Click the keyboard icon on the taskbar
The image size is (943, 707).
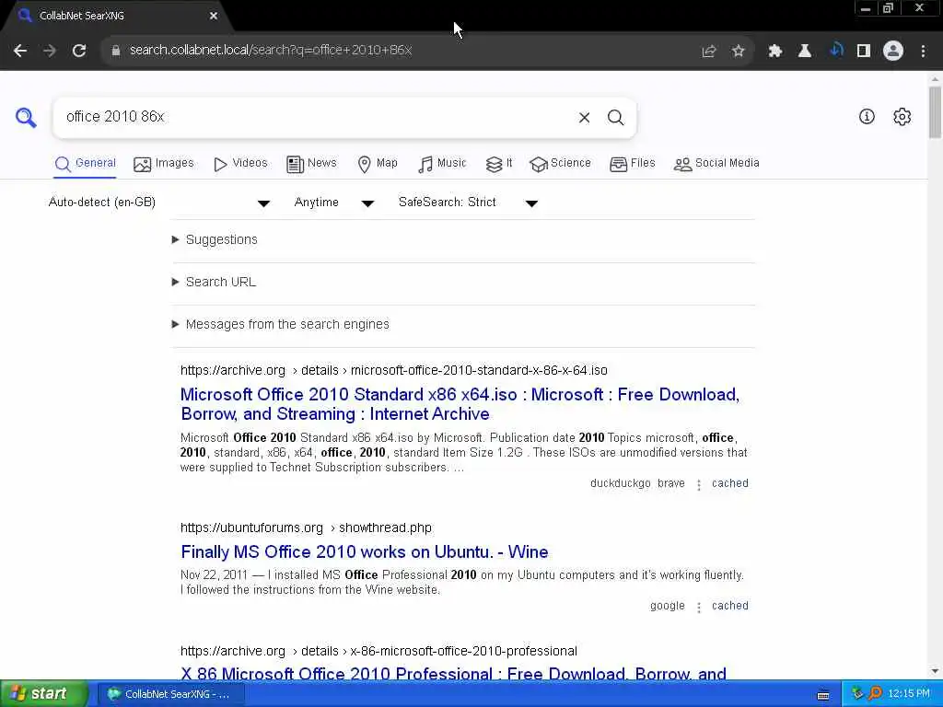click(x=823, y=695)
